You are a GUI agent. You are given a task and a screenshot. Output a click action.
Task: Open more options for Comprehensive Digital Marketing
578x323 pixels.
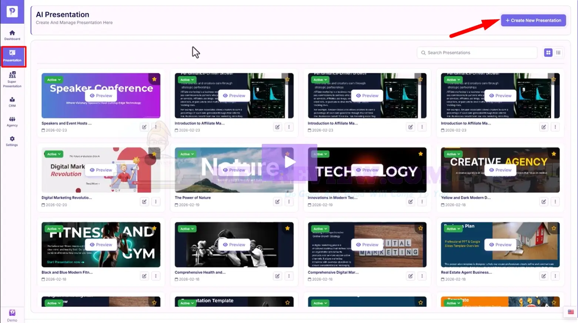pos(422,276)
